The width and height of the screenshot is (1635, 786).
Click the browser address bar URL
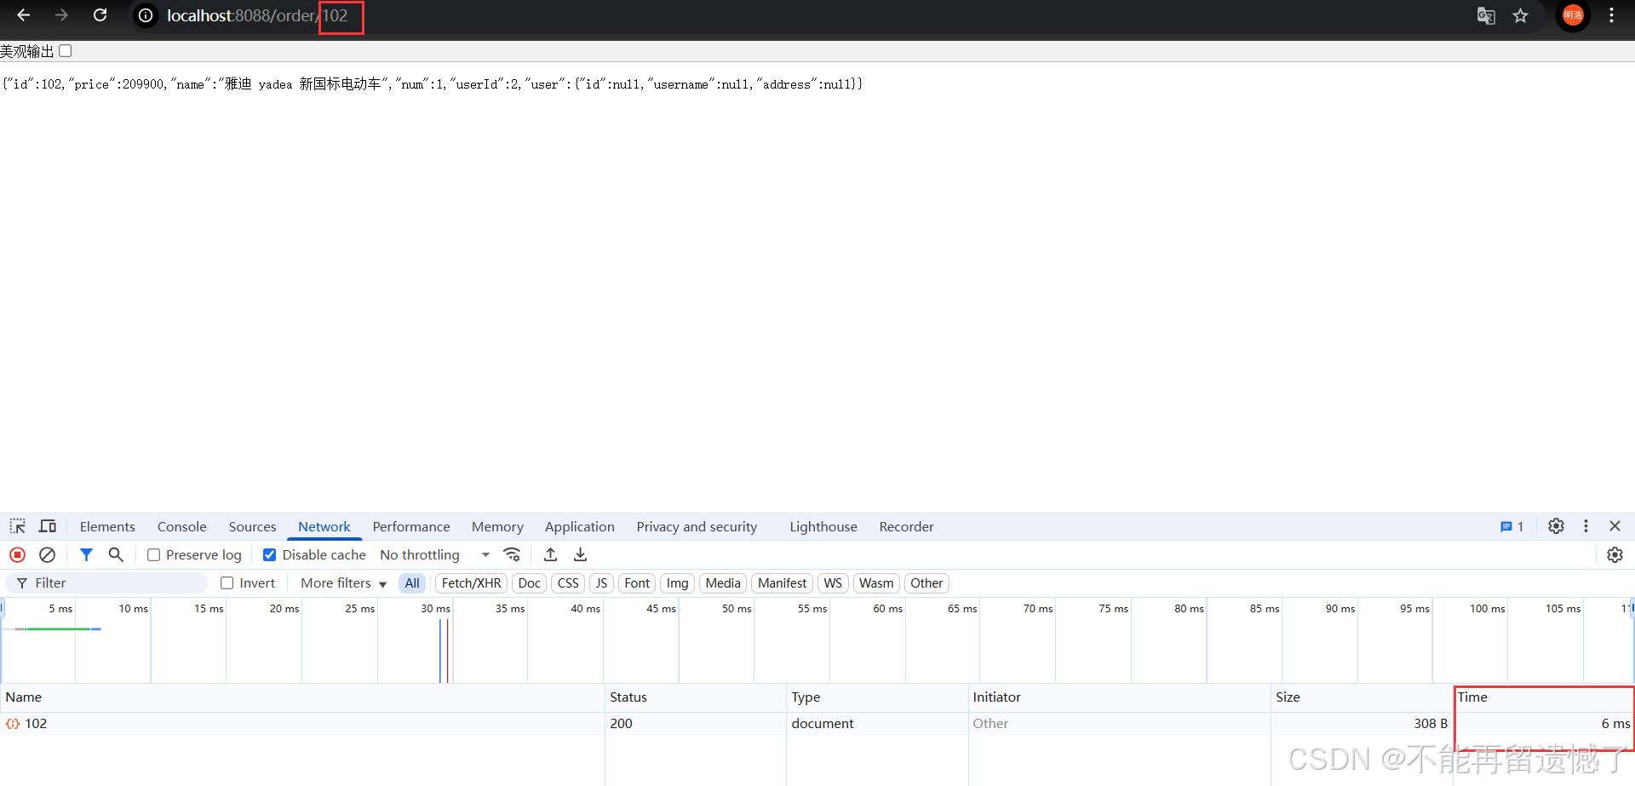pos(257,15)
